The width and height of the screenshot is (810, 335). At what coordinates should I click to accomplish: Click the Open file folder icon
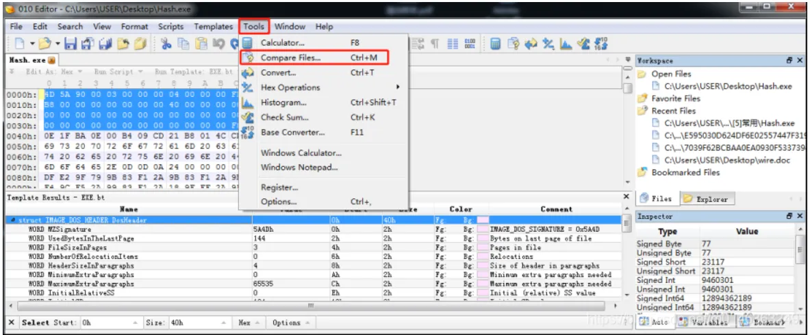45,44
